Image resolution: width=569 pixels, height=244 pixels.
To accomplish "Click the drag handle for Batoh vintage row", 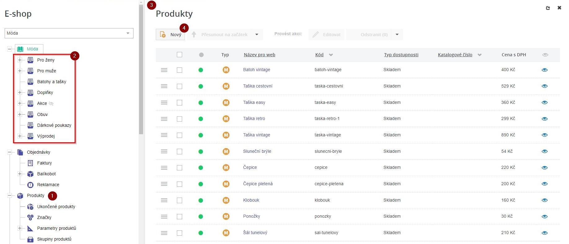I will 164,70.
